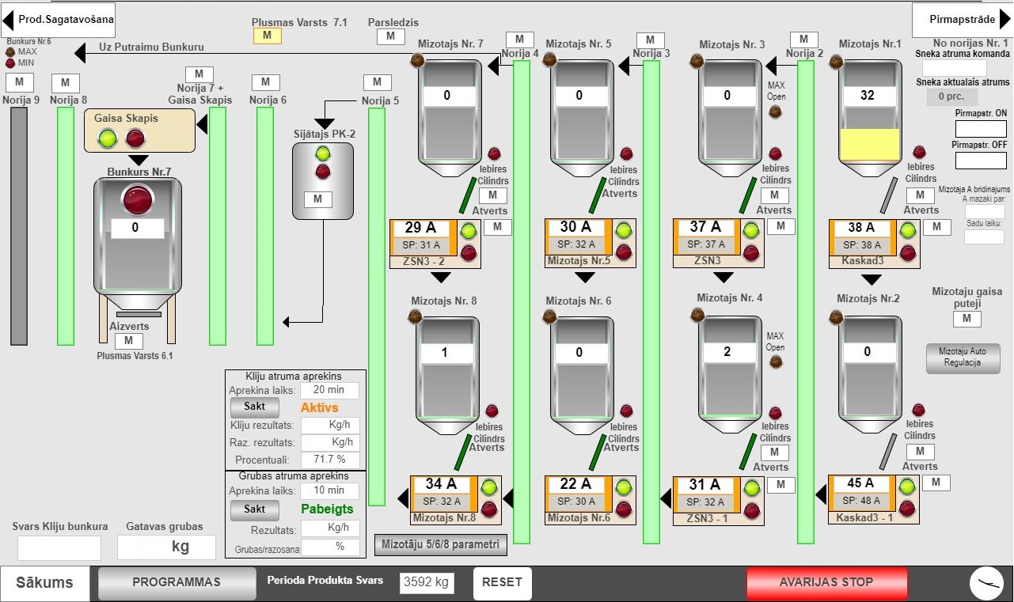Click black arrow below ZSN3 - 2 panel

pyautogui.click(x=441, y=278)
